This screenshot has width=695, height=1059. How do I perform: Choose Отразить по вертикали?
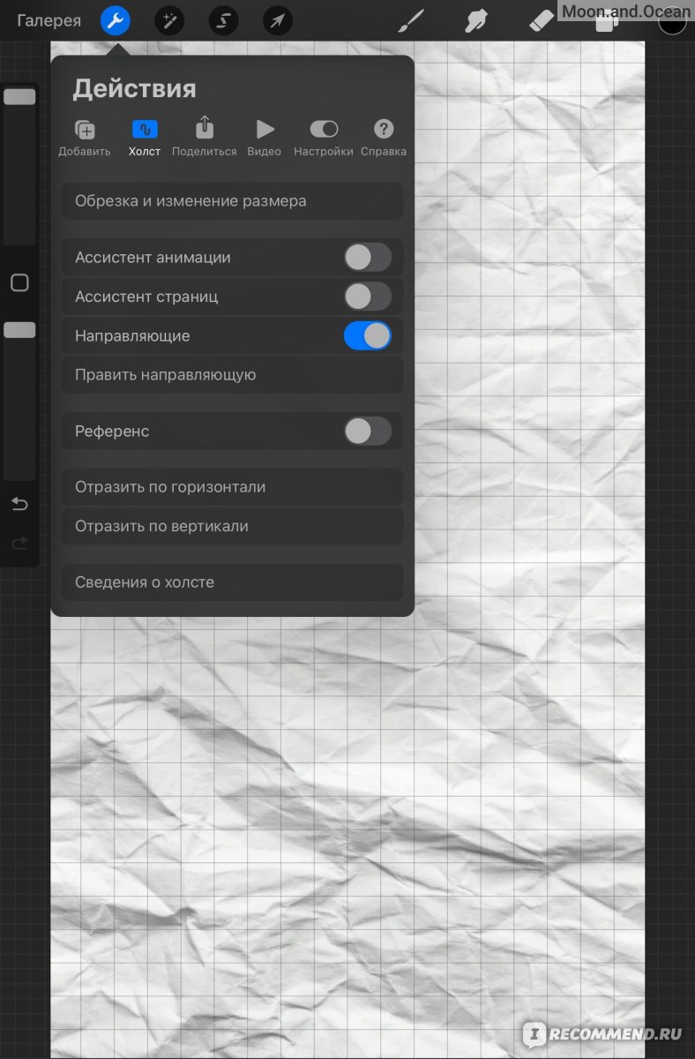[233, 526]
